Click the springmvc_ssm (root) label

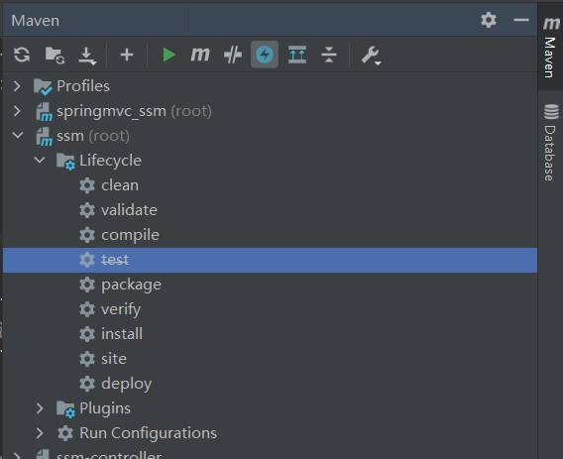134,111
